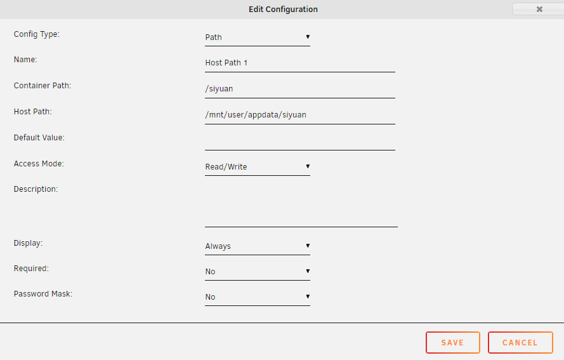Expand the Access Mode dropdown
Screen dimensions: 564x360
coord(257,167)
